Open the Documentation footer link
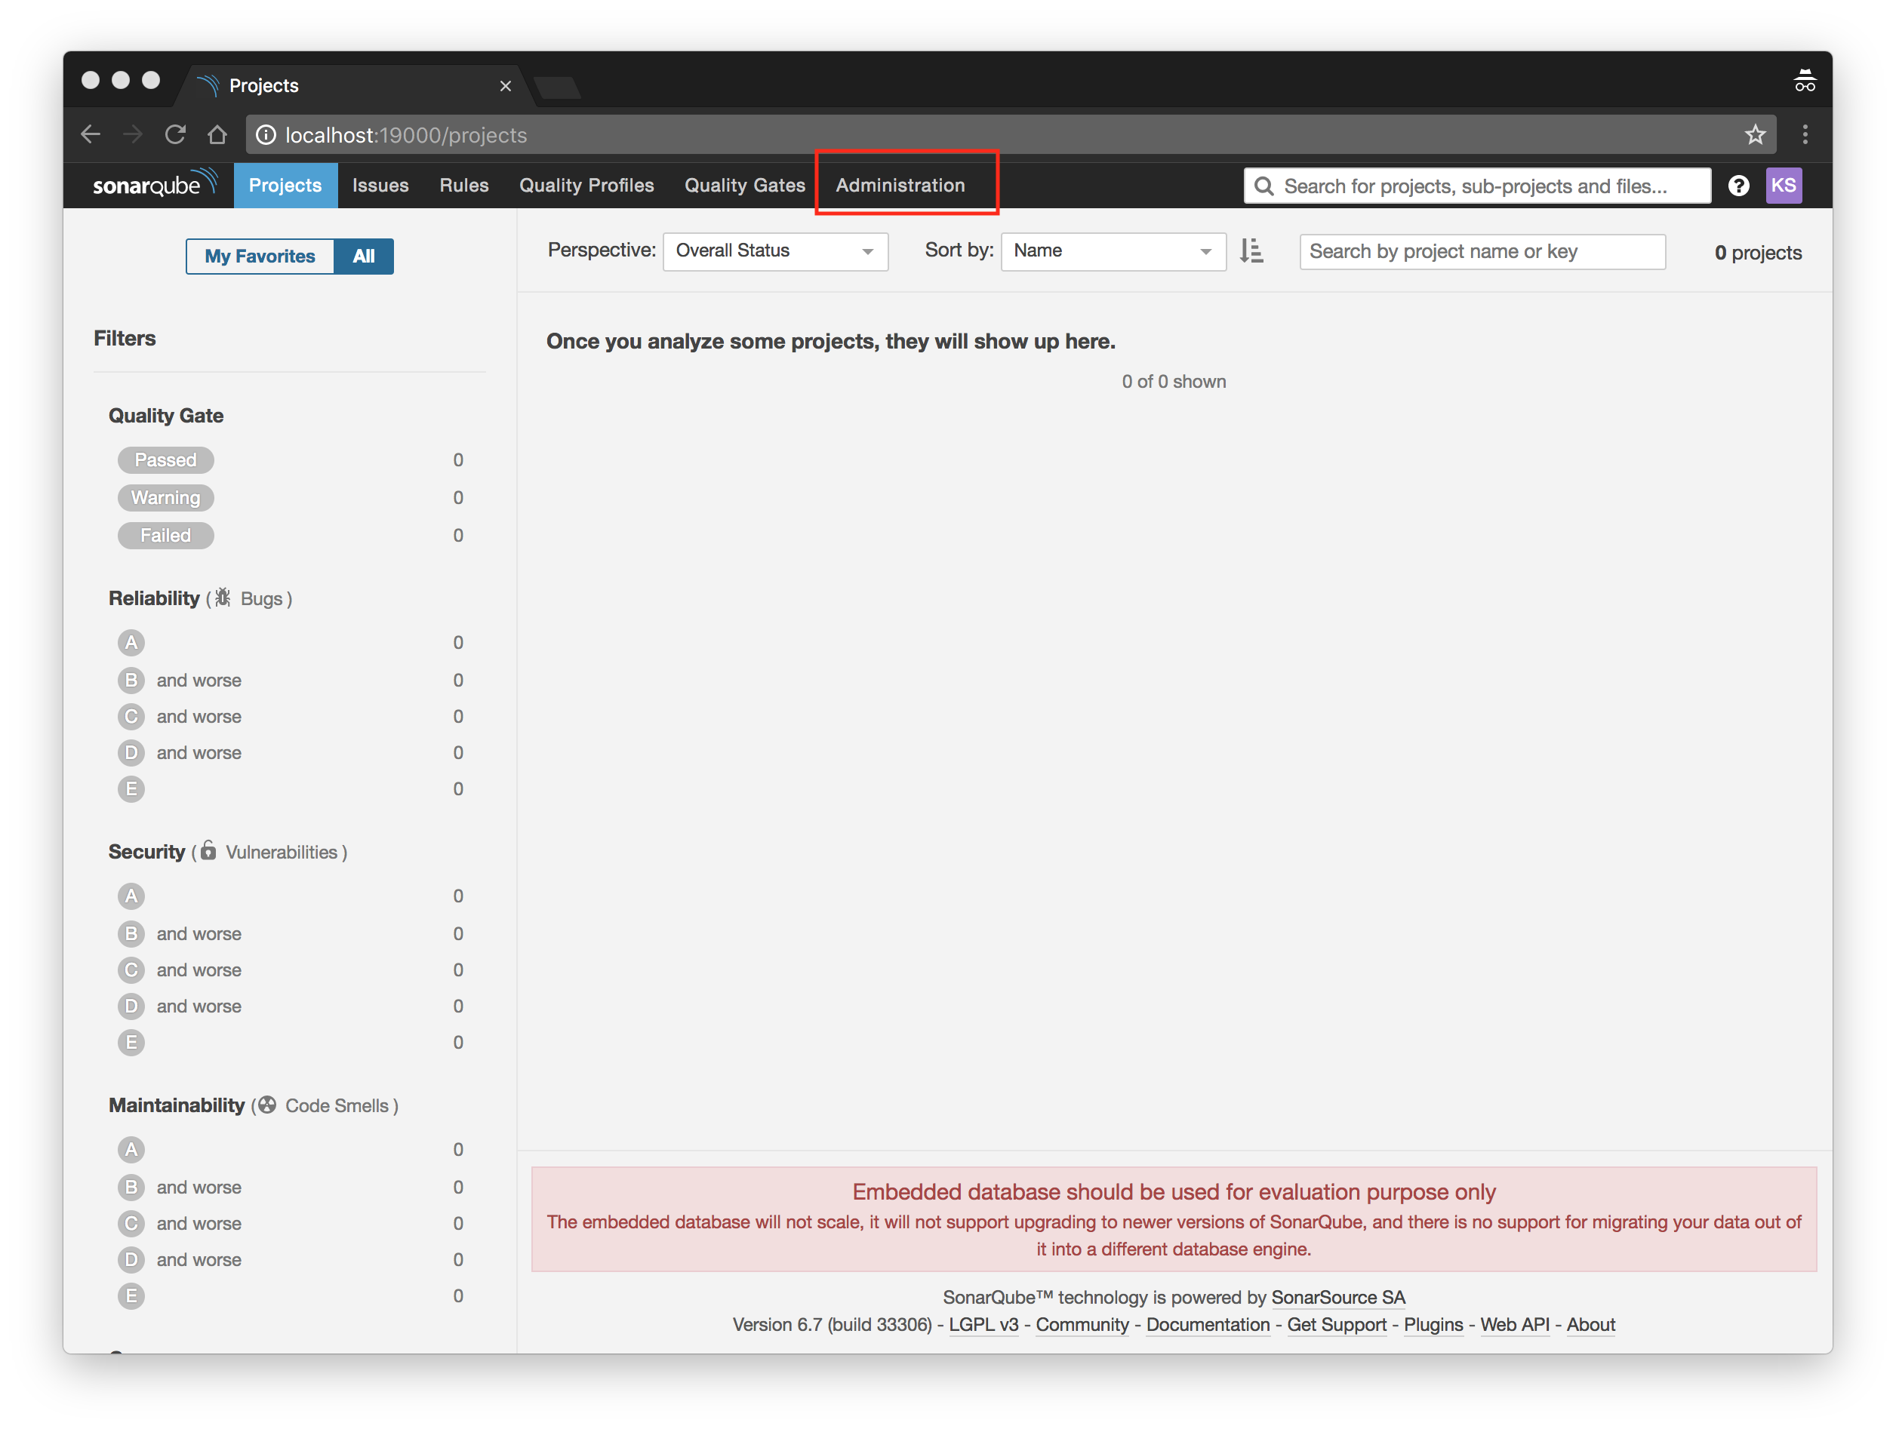 1207,1324
